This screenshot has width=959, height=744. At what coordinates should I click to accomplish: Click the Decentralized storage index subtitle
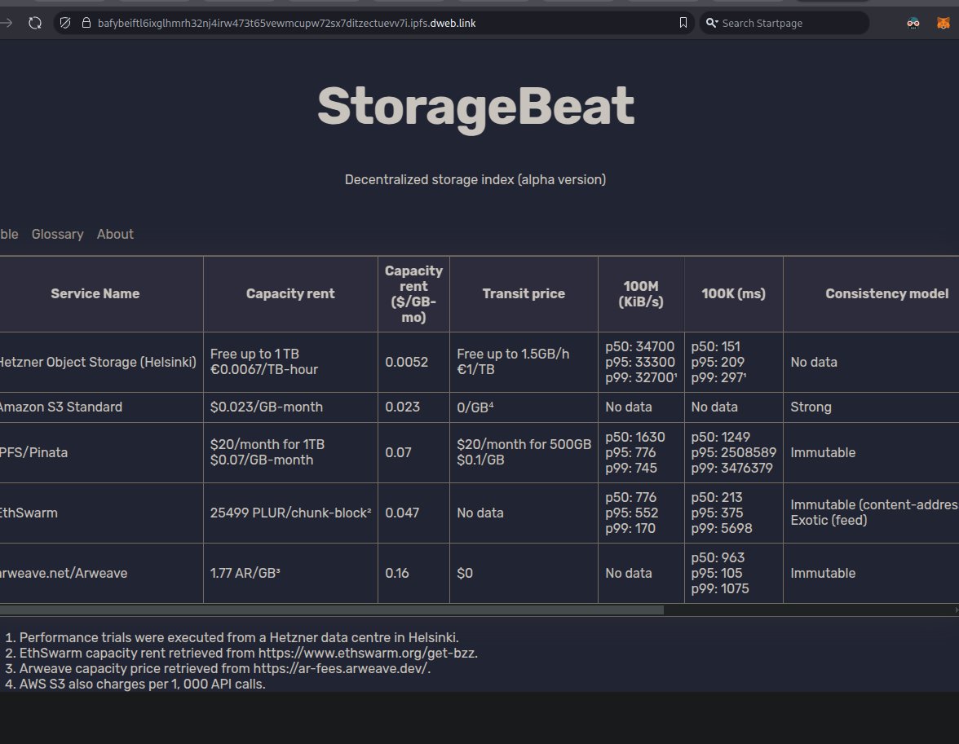coord(475,180)
